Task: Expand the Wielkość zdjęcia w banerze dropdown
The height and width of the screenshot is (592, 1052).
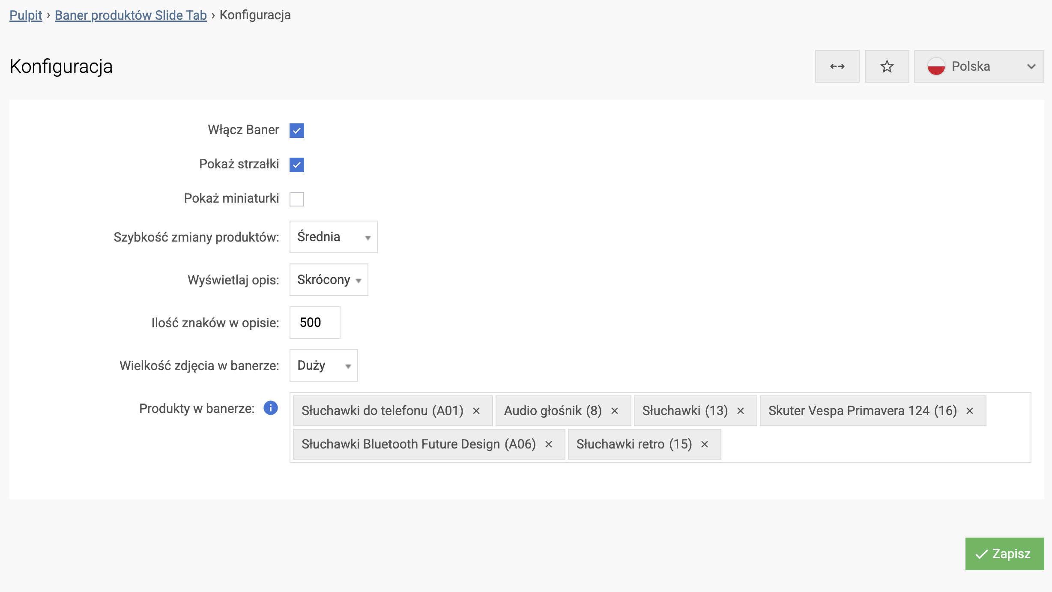Action: (x=323, y=365)
